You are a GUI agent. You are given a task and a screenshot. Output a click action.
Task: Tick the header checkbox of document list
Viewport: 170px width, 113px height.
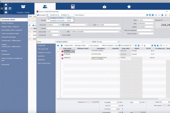[30, 28]
